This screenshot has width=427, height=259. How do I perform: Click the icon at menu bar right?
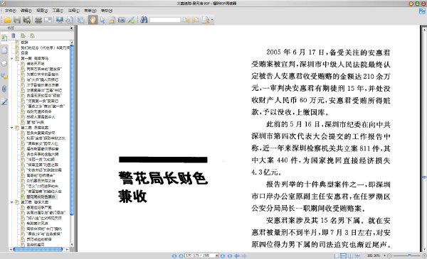pos(422,11)
